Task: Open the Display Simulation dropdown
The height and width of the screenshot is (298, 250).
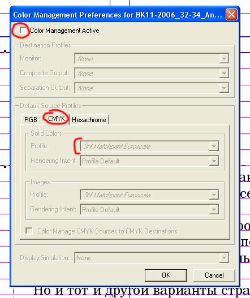Action: (x=152, y=258)
